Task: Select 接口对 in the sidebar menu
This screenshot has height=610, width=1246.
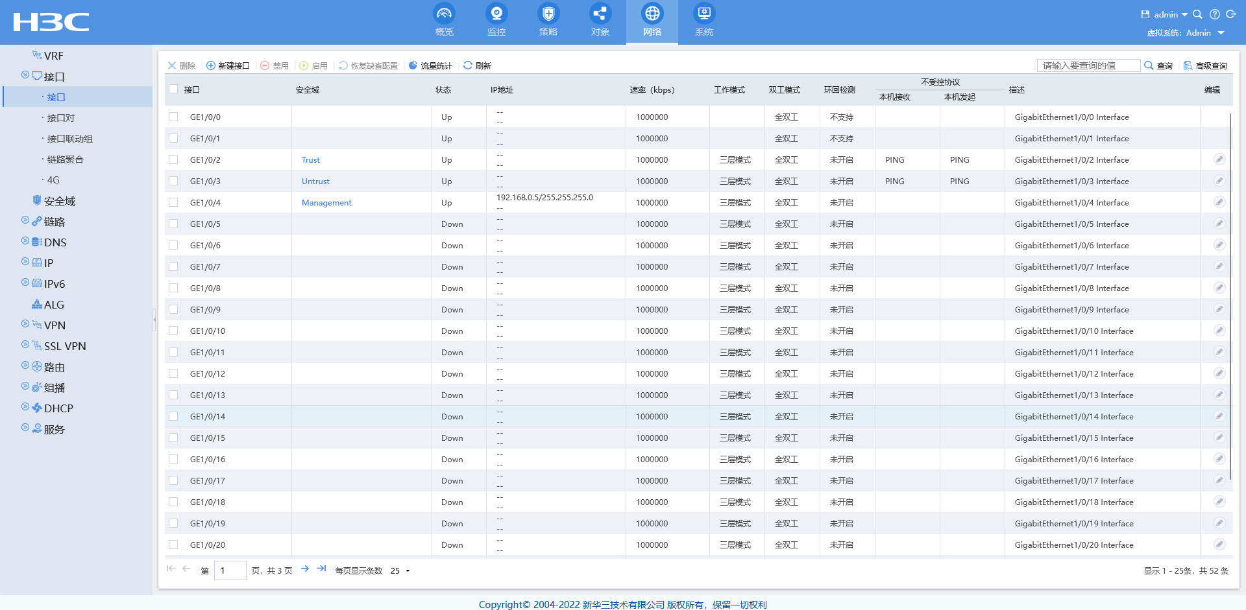Action: [x=60, y=118]
